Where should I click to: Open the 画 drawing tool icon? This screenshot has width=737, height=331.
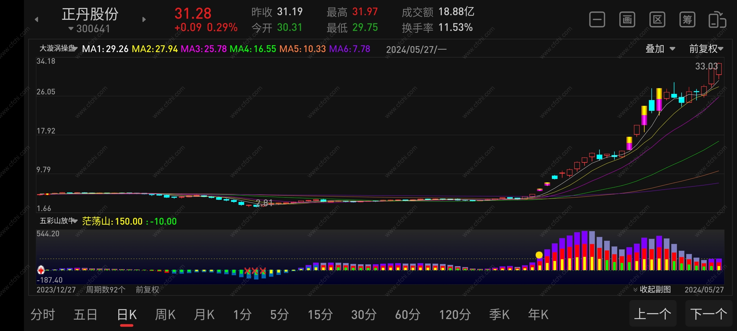click(x=627, y=20)
